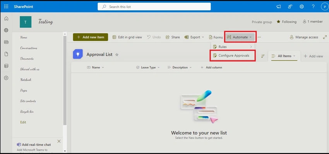329x154 pixels.
Task: Expand content with the full-screen arrow icon
Action: coord(325,37)
